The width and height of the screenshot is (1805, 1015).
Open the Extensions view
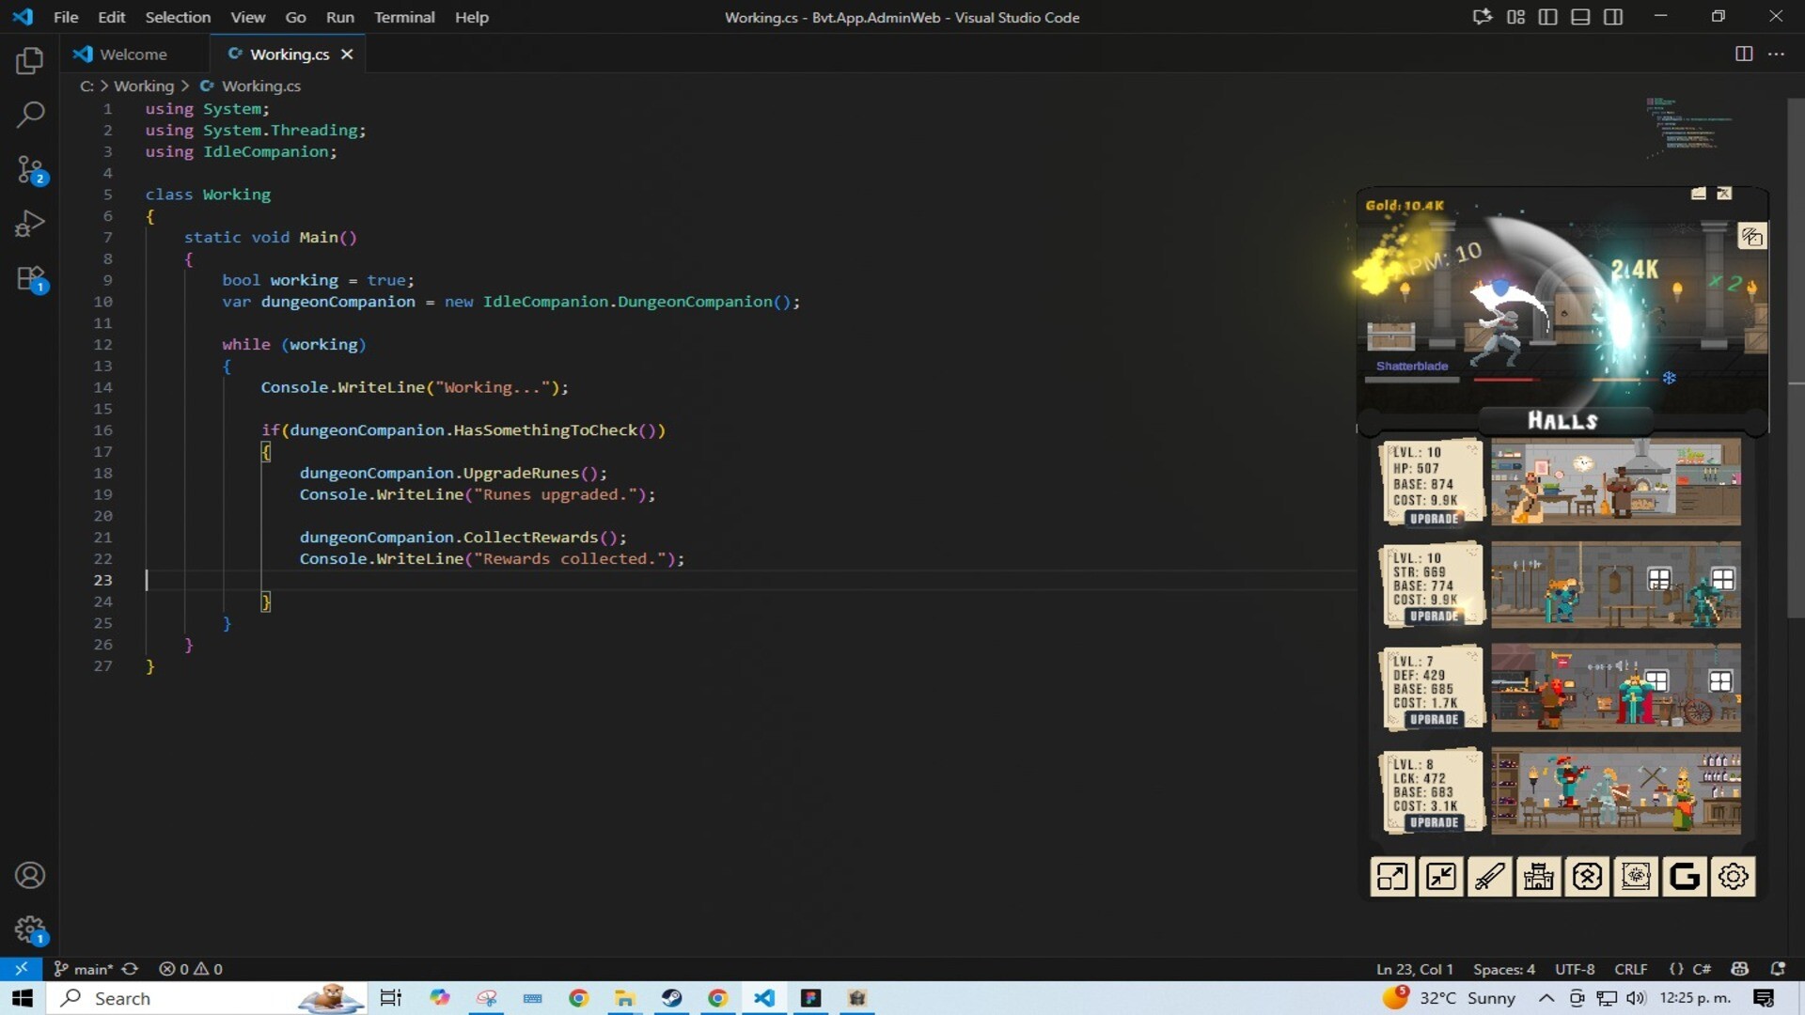pos(30,278)
